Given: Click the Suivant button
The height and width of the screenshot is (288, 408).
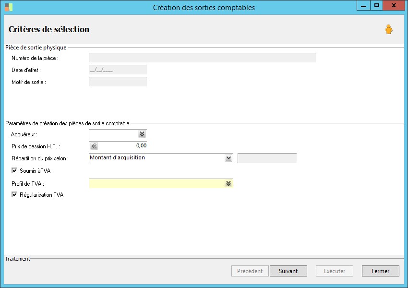Looking at the screenshot, I should [288, 271].
